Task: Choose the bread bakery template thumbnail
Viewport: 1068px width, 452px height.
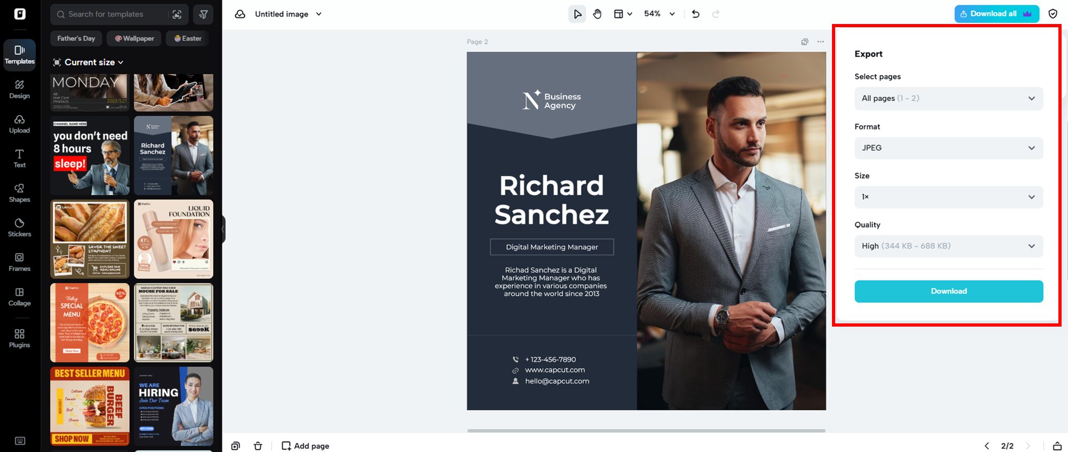Action: click(90, 239)
